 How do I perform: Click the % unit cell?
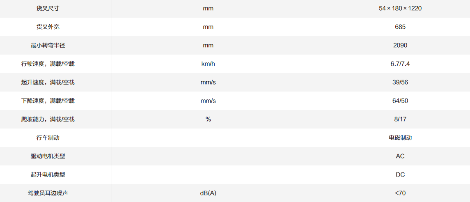click(208, 119)
